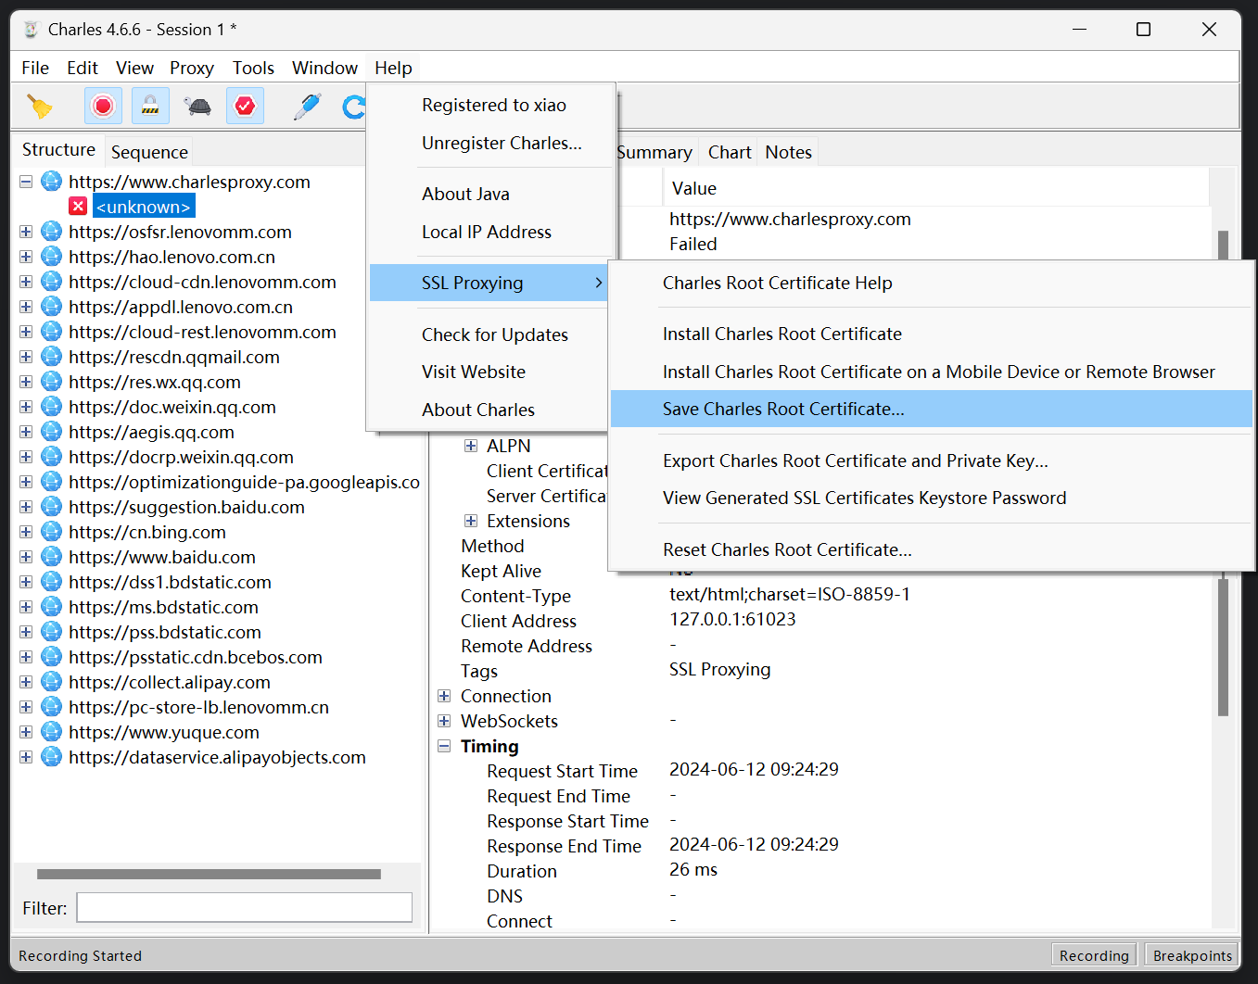The image size is (1258, 984).
Task: Click the View menu
Action: [x=134, y=68]
